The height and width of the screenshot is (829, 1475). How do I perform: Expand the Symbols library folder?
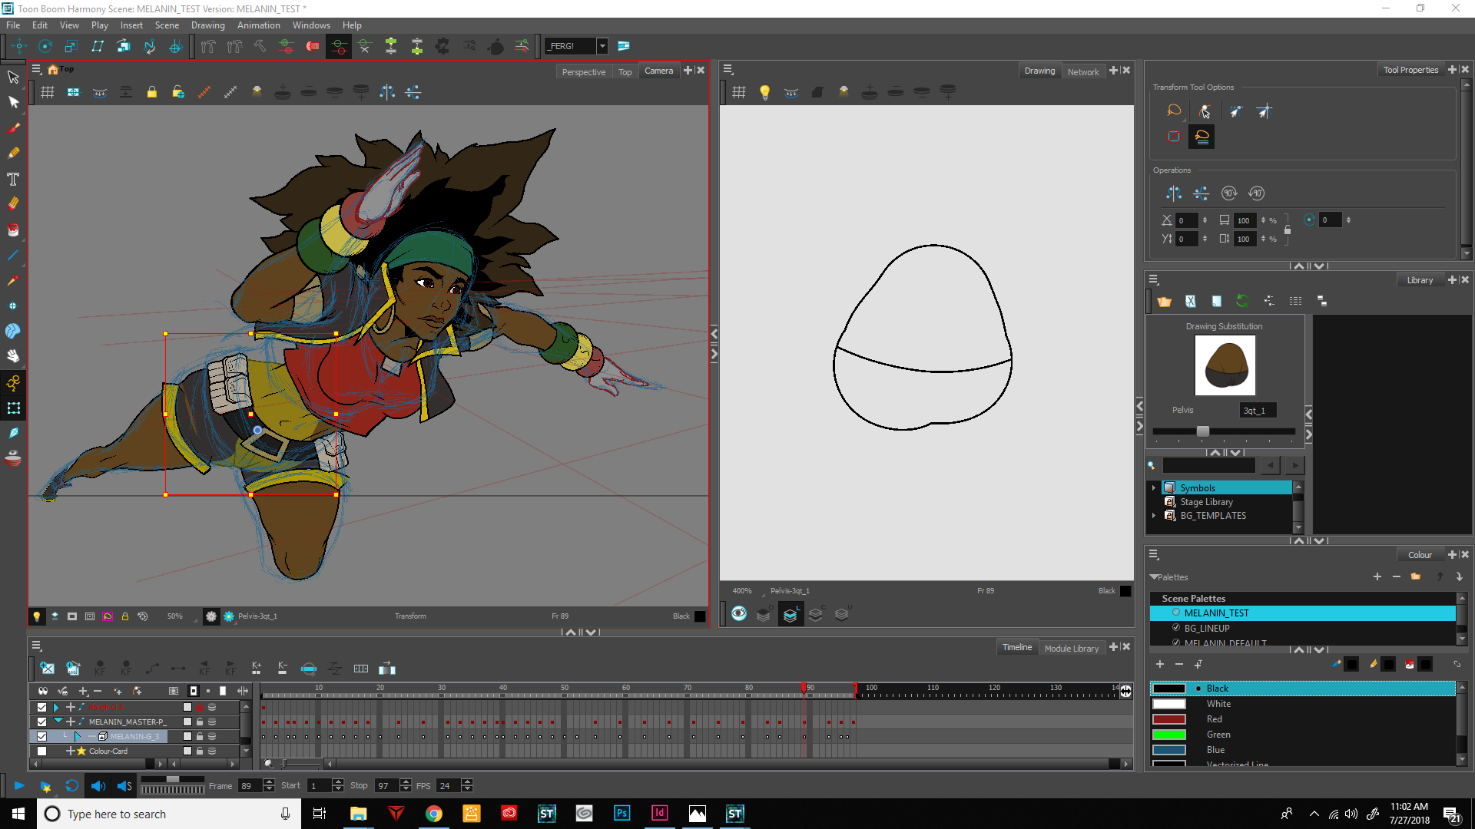click(1154, 488)
